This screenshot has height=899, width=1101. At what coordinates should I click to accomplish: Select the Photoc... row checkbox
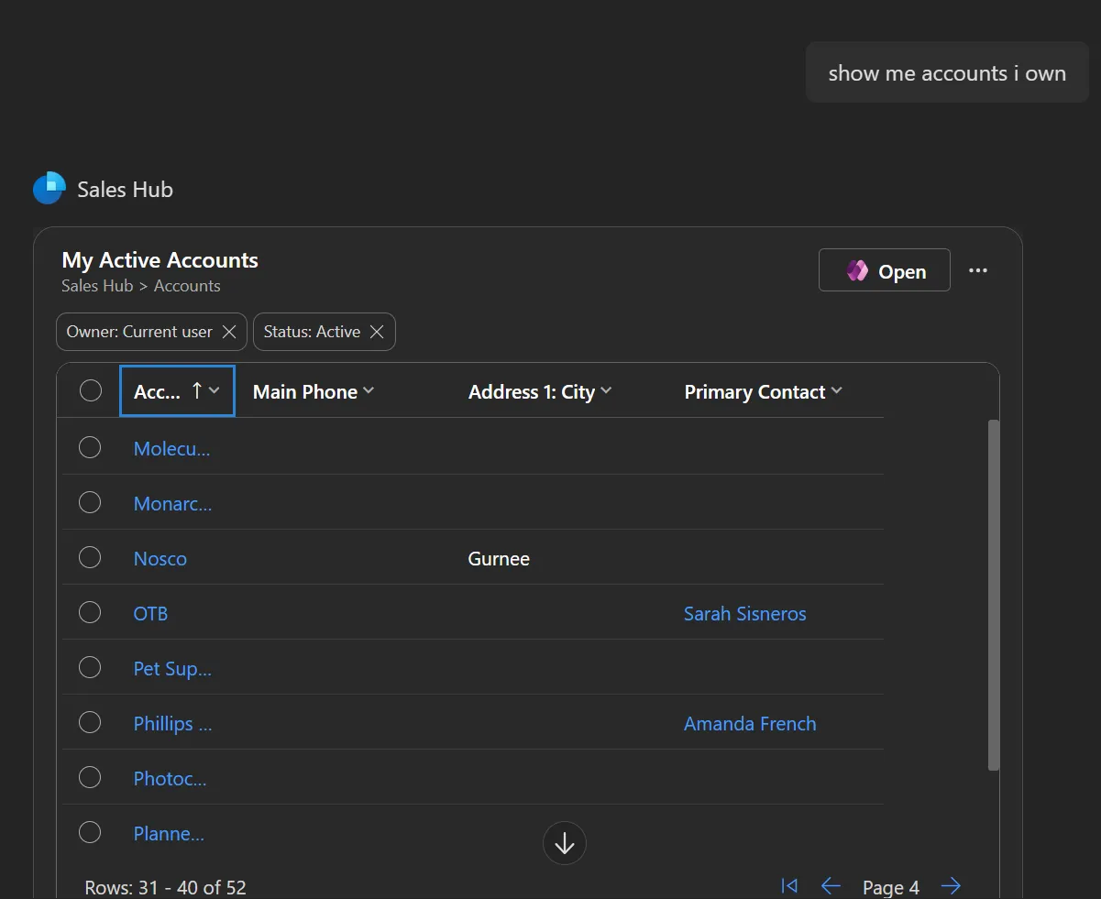tap(90, 777)
